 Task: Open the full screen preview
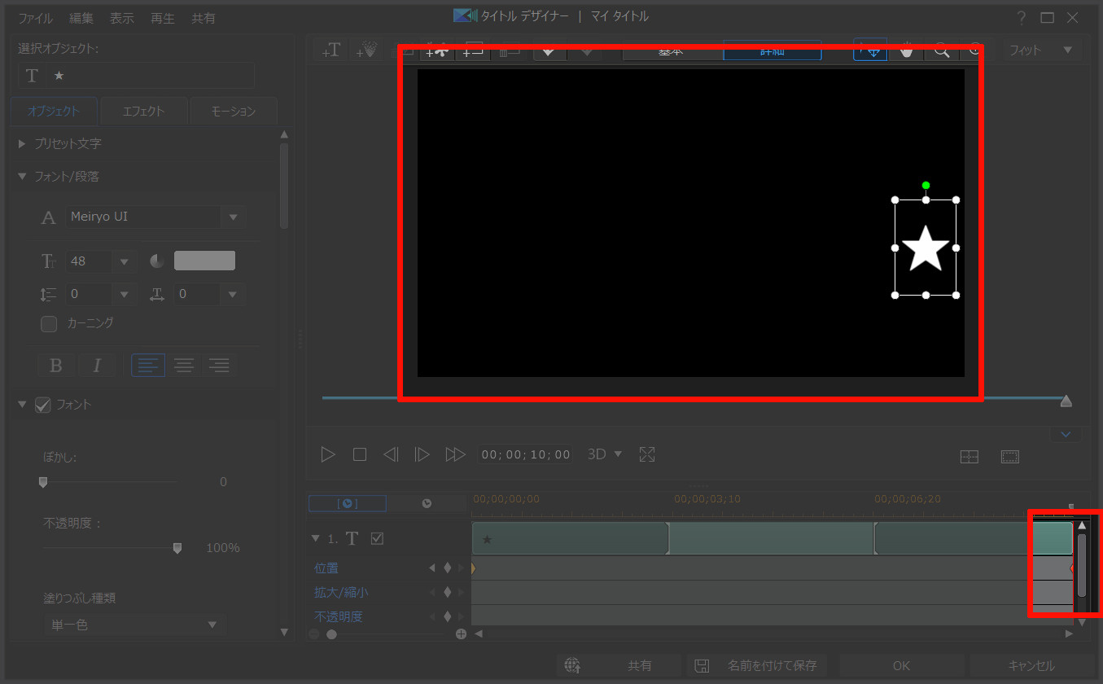647,454
